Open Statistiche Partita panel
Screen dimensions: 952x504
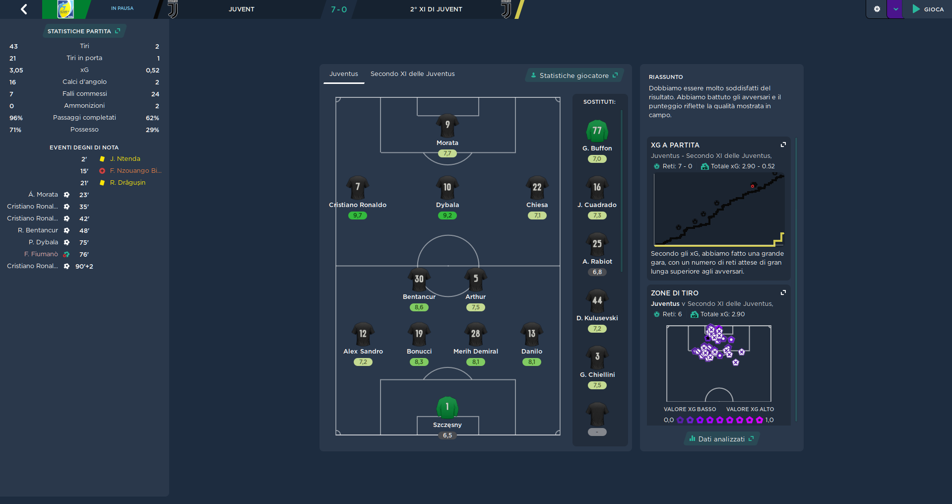(84, 31)
